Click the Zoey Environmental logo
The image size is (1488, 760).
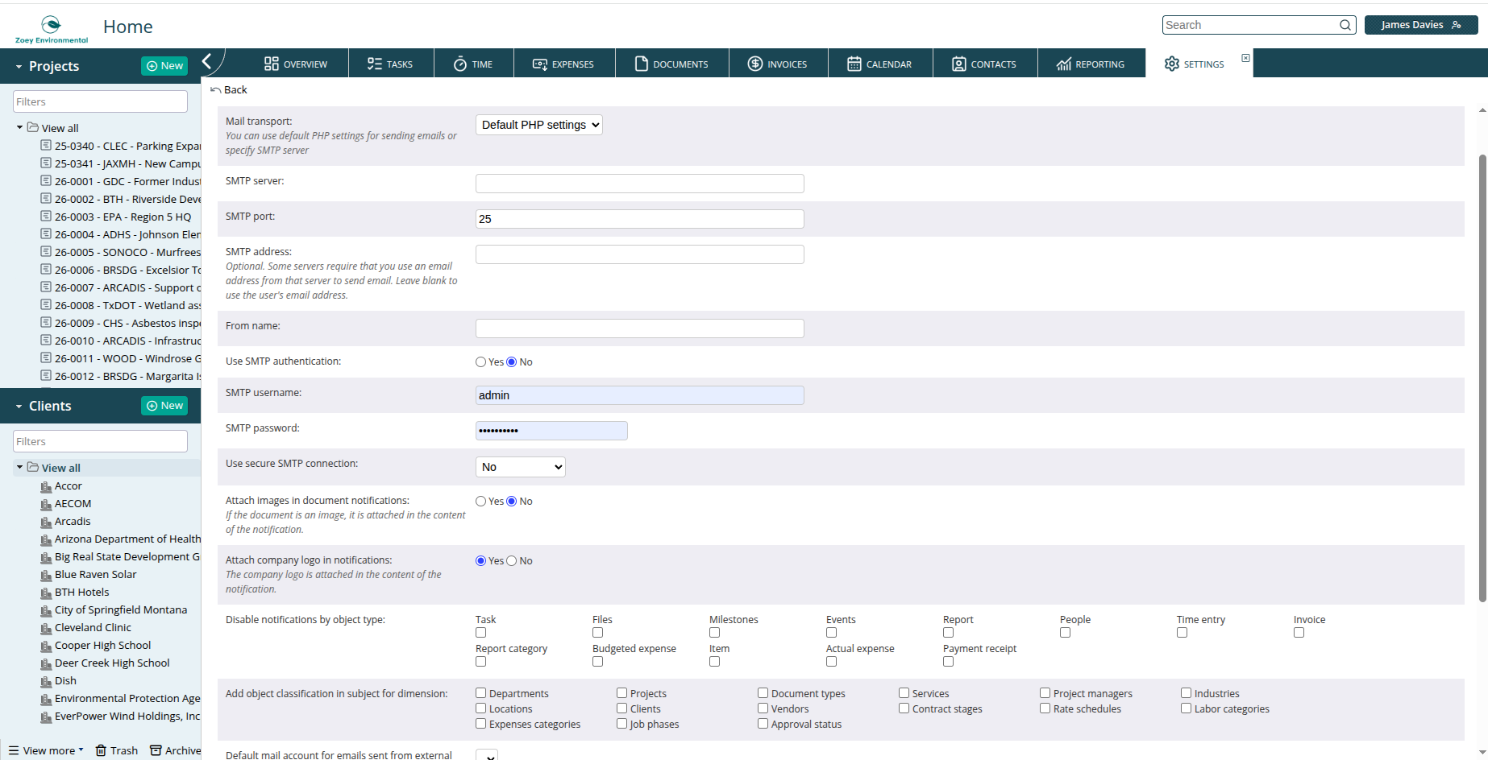coord(51,29)
